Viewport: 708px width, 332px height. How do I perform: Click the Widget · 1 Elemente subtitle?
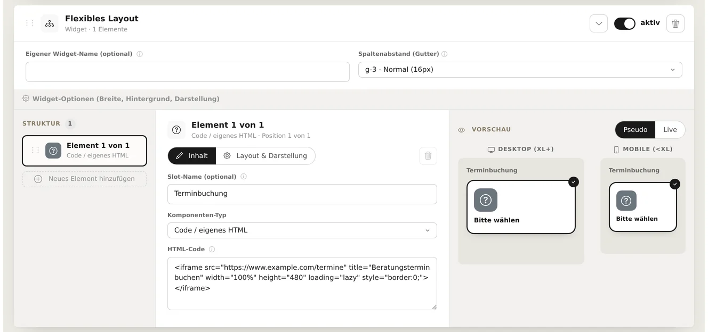(96, 29)
